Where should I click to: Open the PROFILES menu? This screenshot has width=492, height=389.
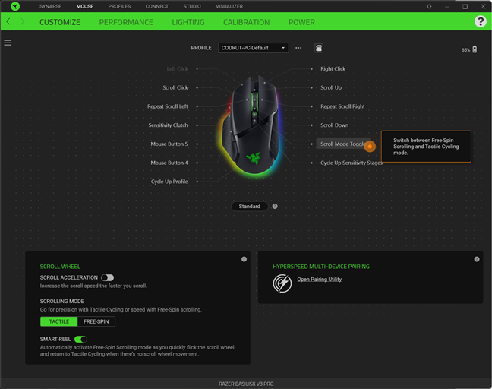click(x=119, y=6)
